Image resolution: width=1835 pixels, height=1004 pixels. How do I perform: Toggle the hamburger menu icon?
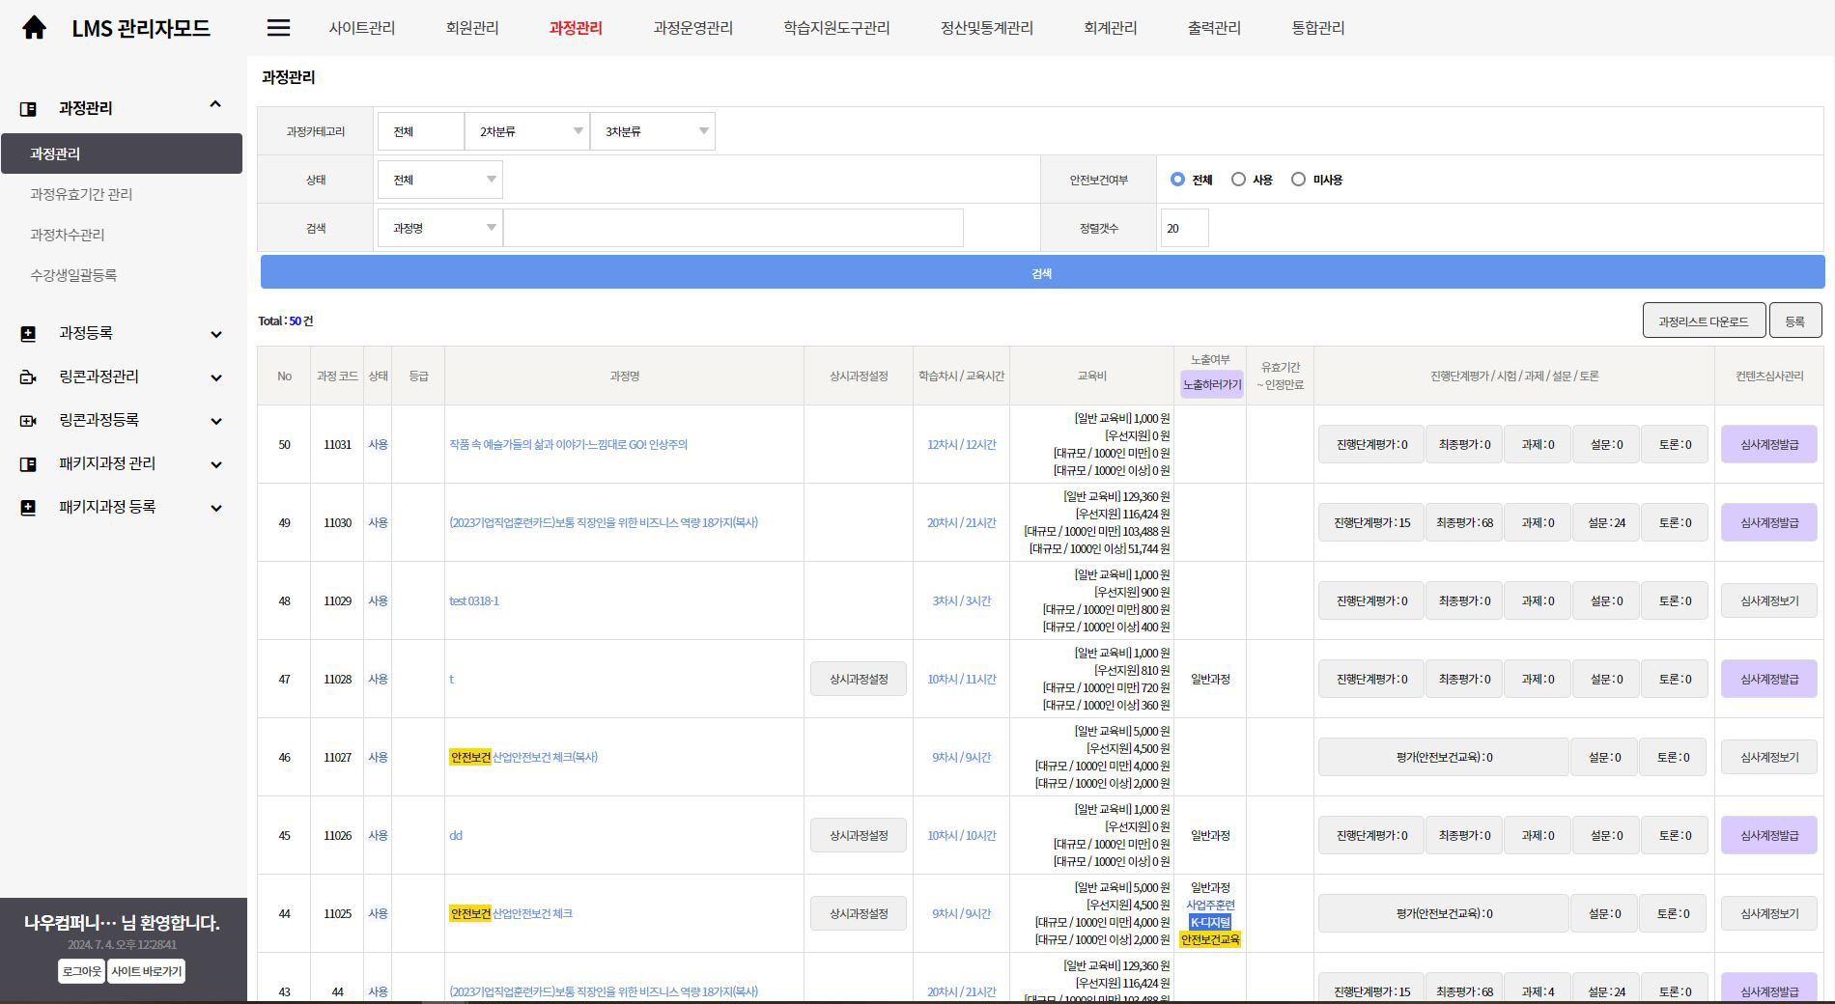278,28
